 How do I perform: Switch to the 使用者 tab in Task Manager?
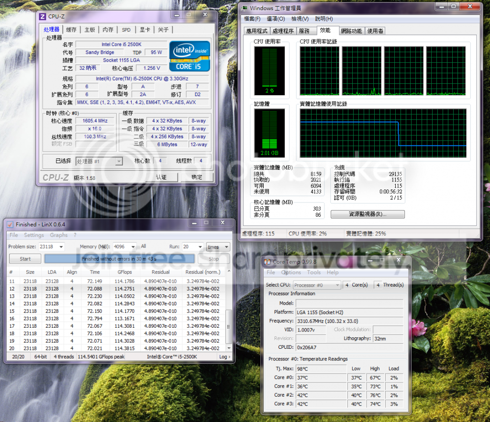pyautogui.click(x=375, y=31)
